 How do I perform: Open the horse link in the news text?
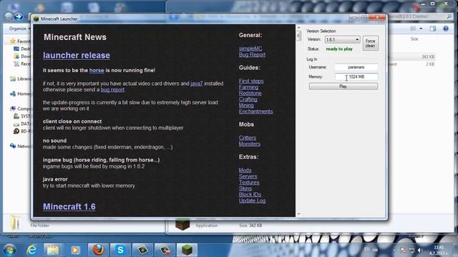pos(97,71)
